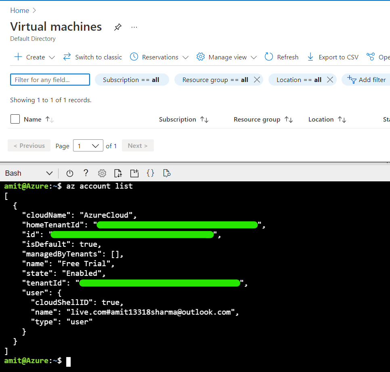Click the Open query graph icon

(x=370, y=57)
